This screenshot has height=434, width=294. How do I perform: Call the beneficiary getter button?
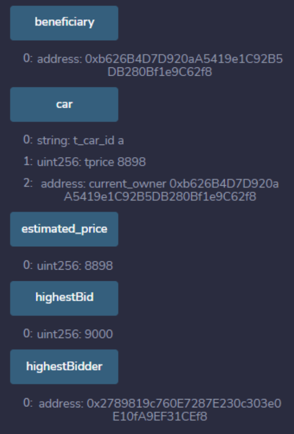pos(64,23)
